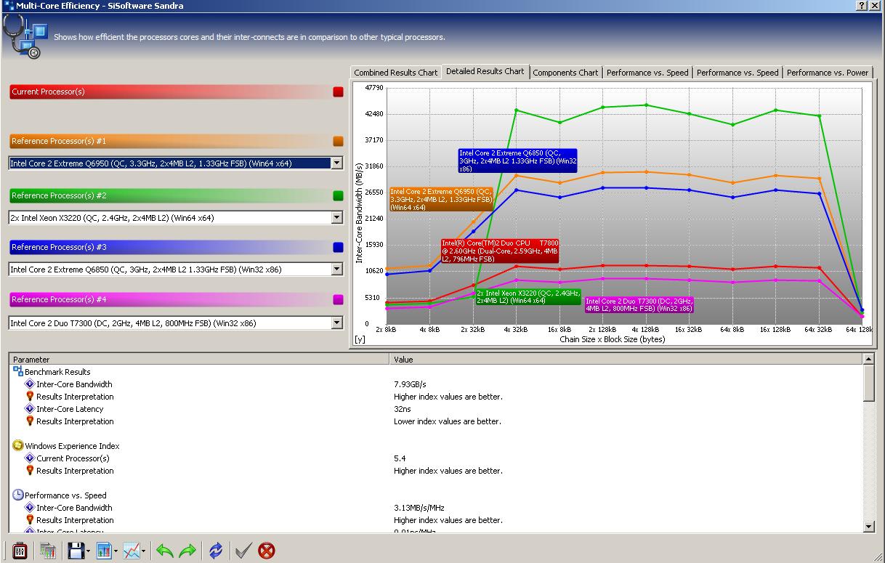
Task: Click the blue refresh results icon
Action: (x=216, y=551)
